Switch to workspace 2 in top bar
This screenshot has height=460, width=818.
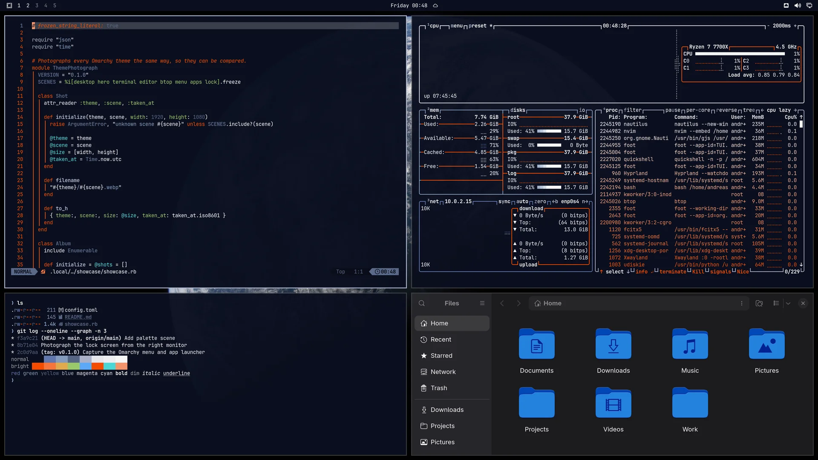click(x=28, y=6)
